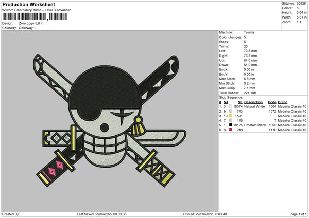
Task: Click the Max Stitch value 6.8 mm
Action: pos(249,79)
